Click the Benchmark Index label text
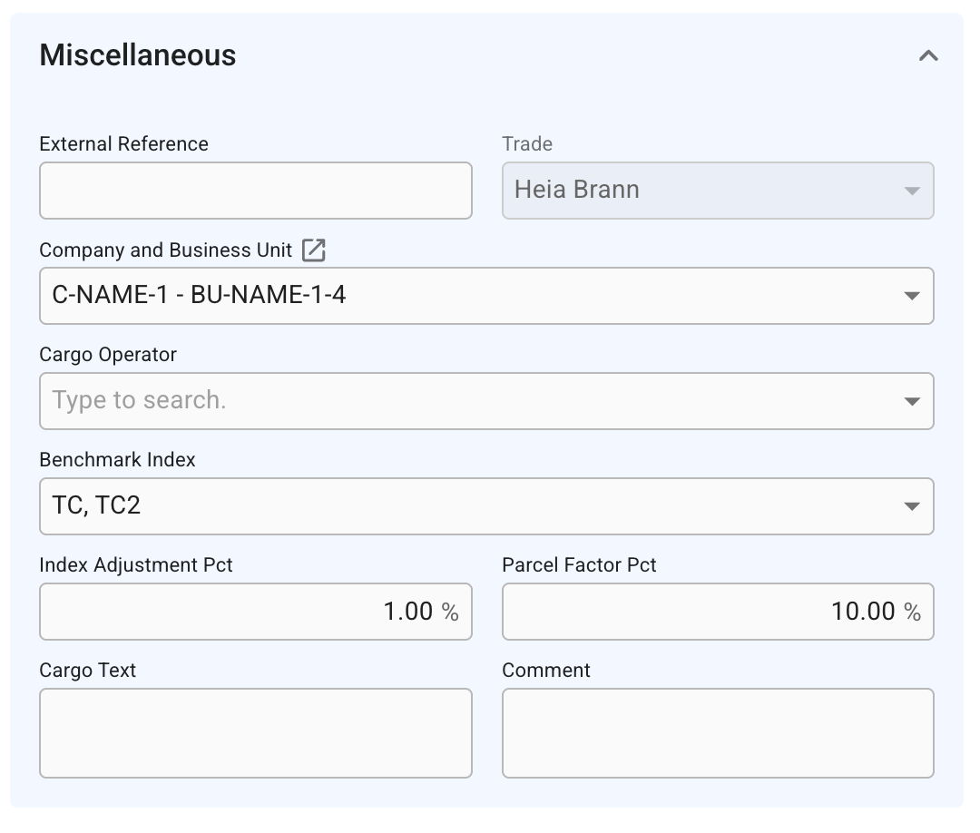The height and width of the screenshot is (833, 980). tap(118, 460)
